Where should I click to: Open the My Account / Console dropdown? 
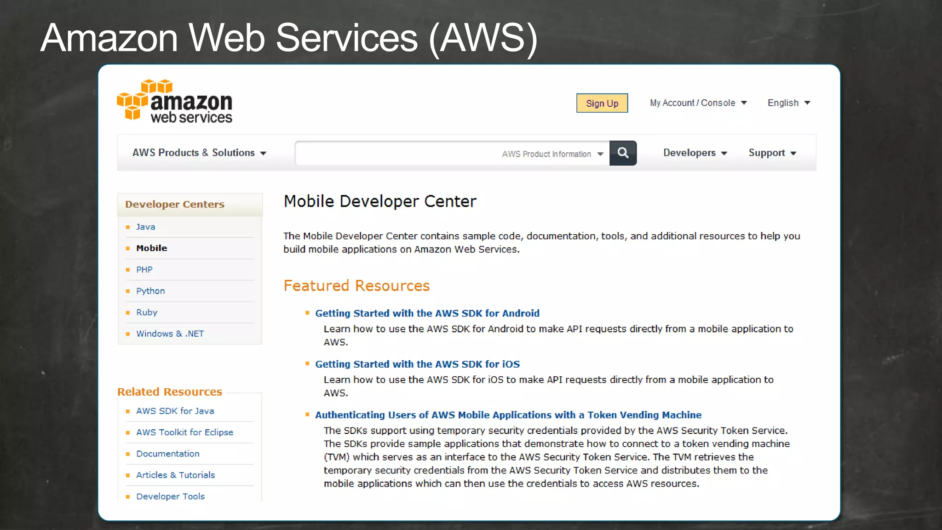coord(698,103)
